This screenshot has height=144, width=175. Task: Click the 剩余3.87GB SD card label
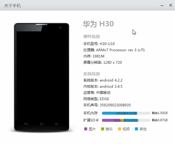click(160, 120)
